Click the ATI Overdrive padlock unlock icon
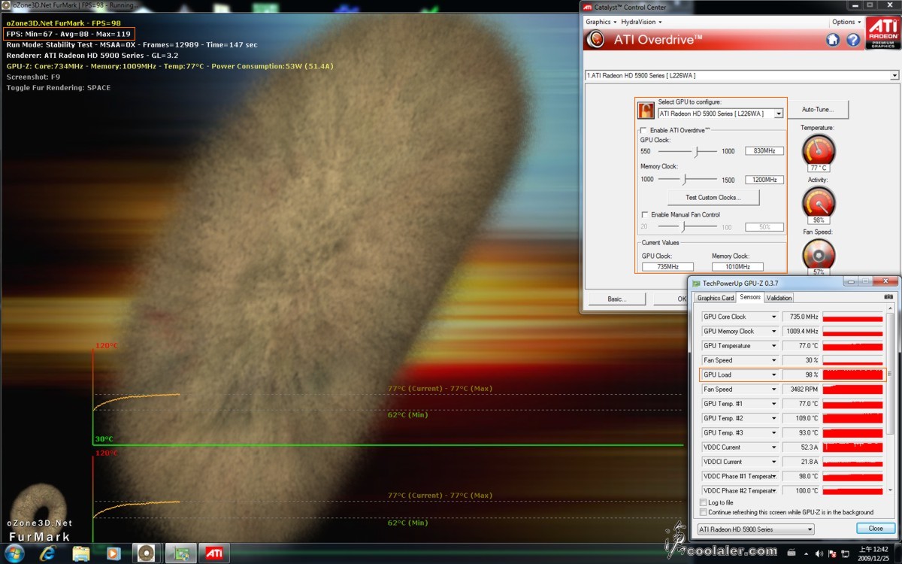Image resolution: width=902 pixels, height=564 pixels. click(646, 111)
